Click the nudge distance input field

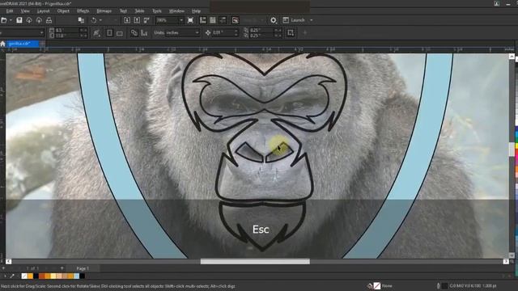(x=223, y=32)
